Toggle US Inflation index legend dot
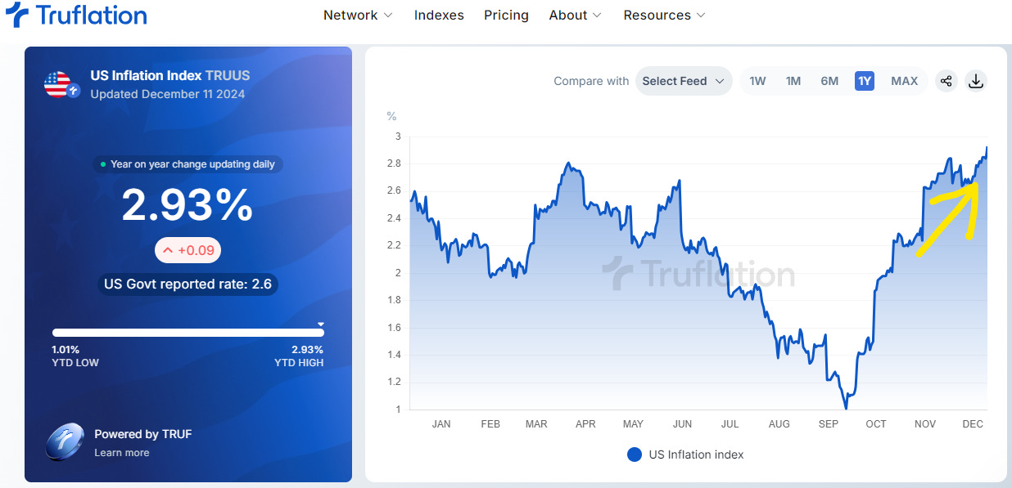This screenshot has height=488, width=1012. [x=634, y=454]
